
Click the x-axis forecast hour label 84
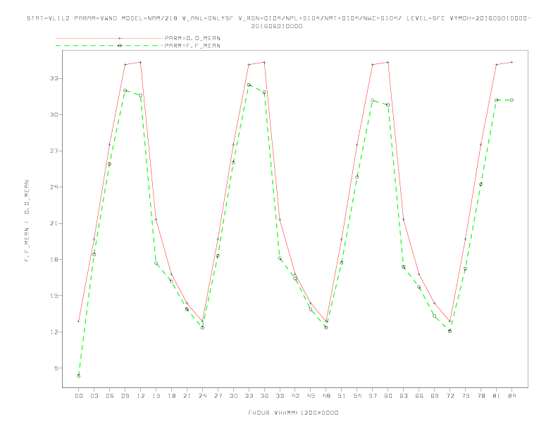pyautogui.click(x=512, y=396)
